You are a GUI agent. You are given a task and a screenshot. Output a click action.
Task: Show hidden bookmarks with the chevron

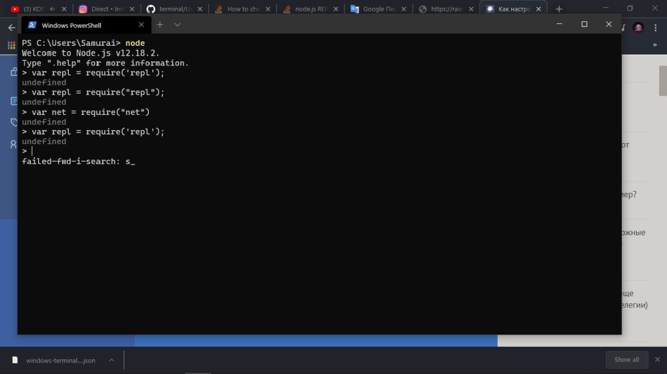[x=655, y=45]
